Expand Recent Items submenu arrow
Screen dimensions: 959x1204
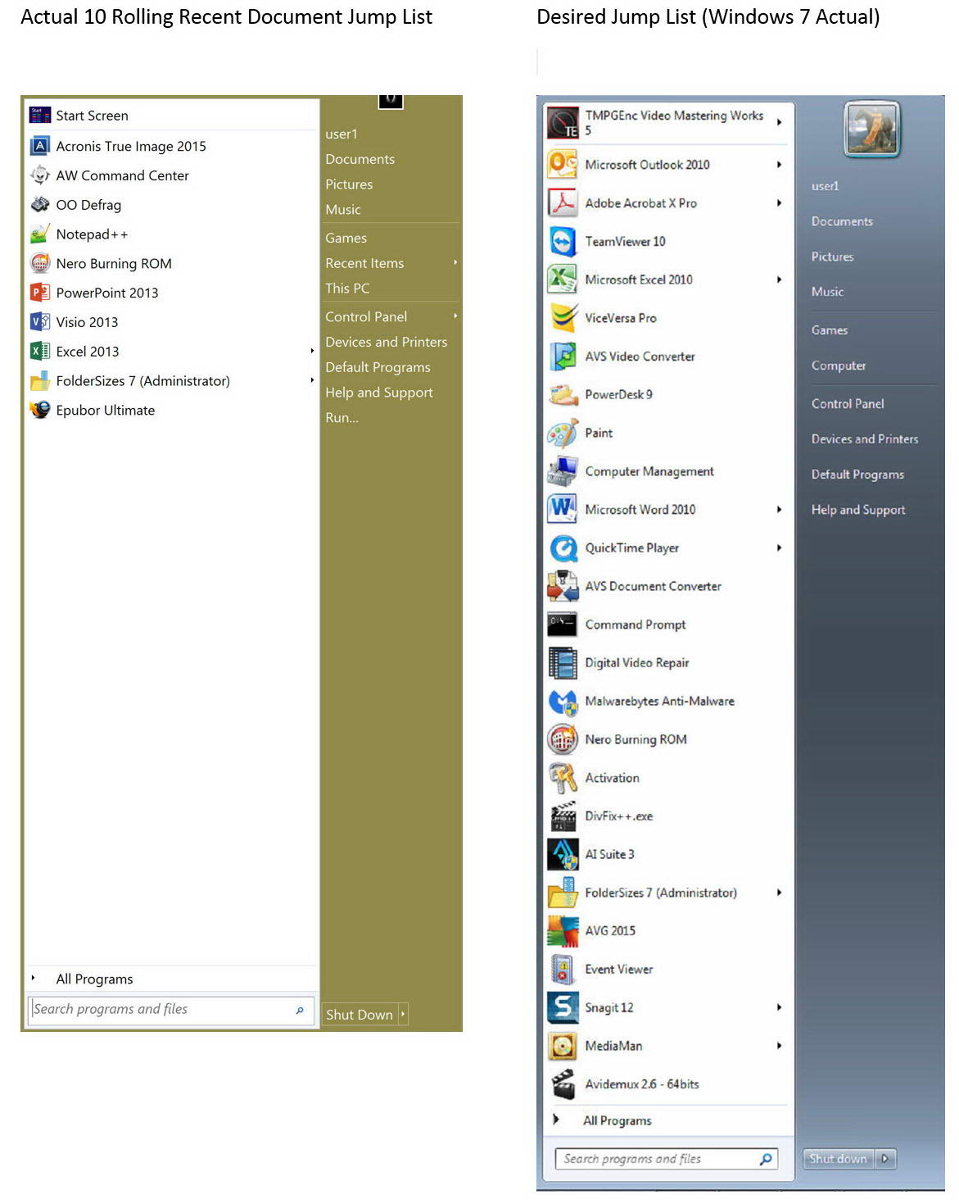(x=455, y=263)
